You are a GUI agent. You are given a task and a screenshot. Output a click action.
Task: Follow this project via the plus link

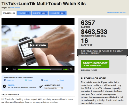click(x=117, y=13)
